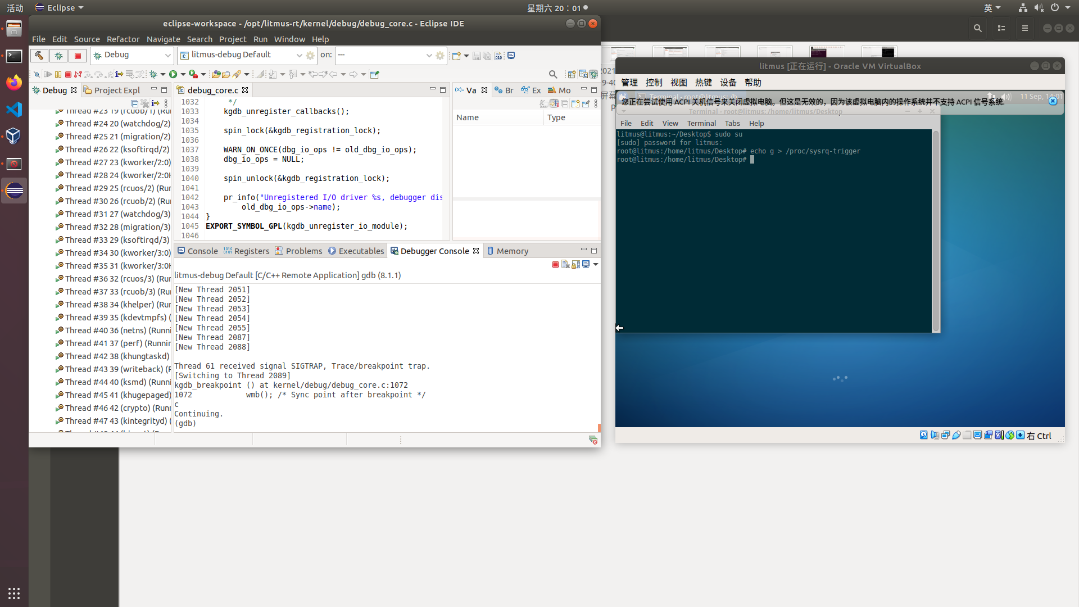1079x607 pixels.
Task: Switch to the Debug perspective icon
Action: [593, 74]
